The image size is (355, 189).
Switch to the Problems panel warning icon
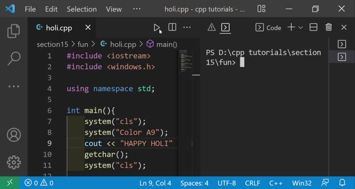212,28
